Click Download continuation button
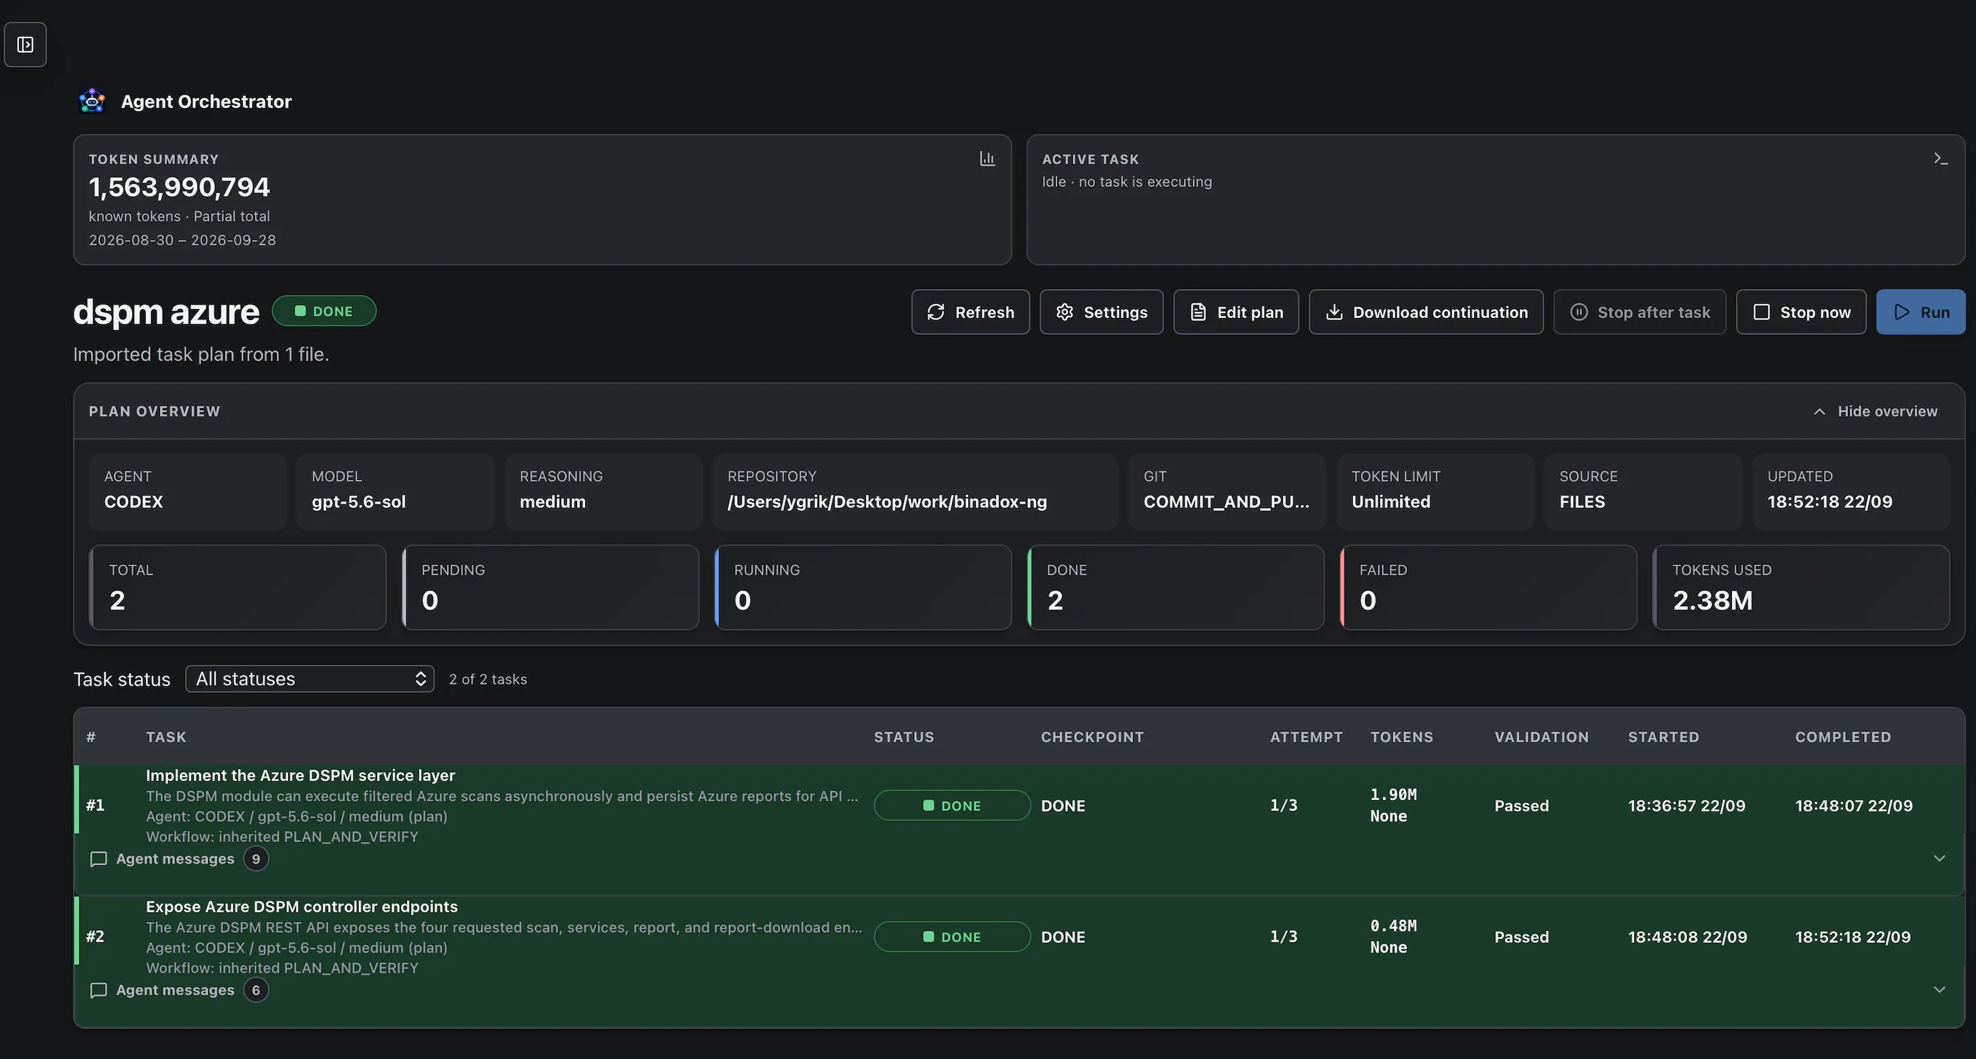This screenshot has height=1059, width=1976. point(1426,312)
